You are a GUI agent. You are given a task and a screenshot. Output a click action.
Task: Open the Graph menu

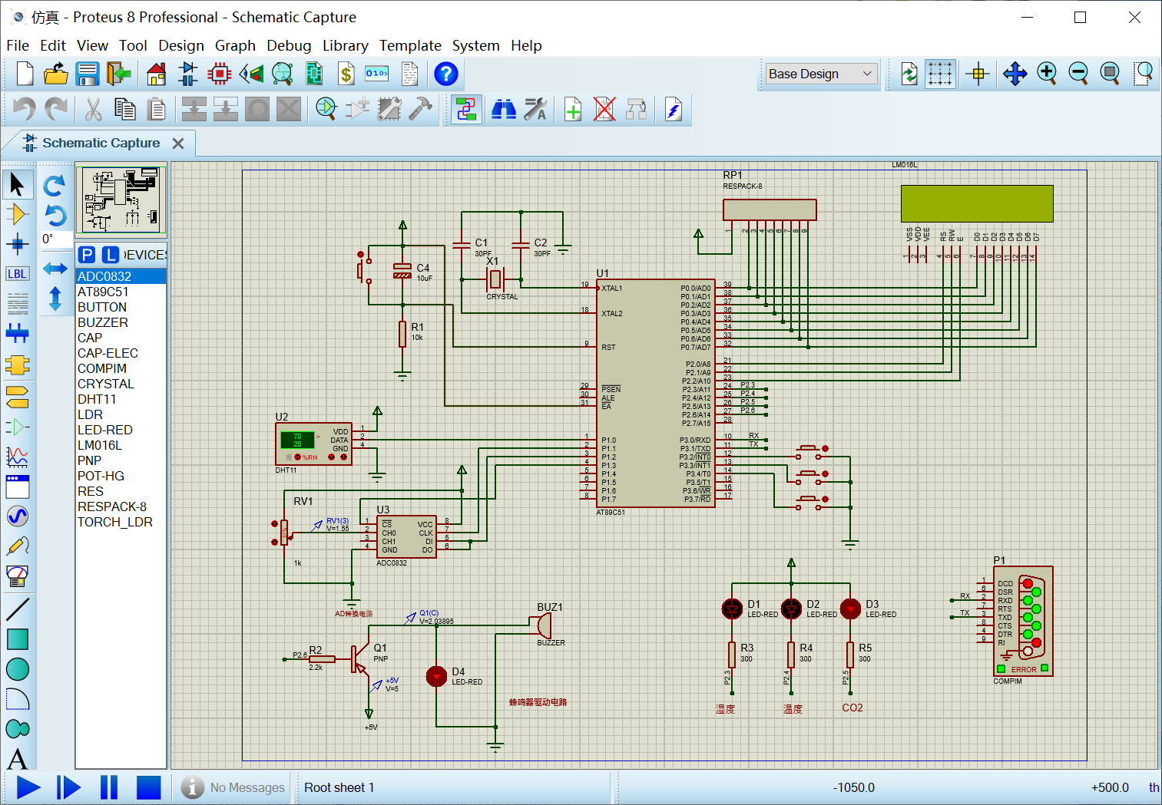[x=235, y=45]
